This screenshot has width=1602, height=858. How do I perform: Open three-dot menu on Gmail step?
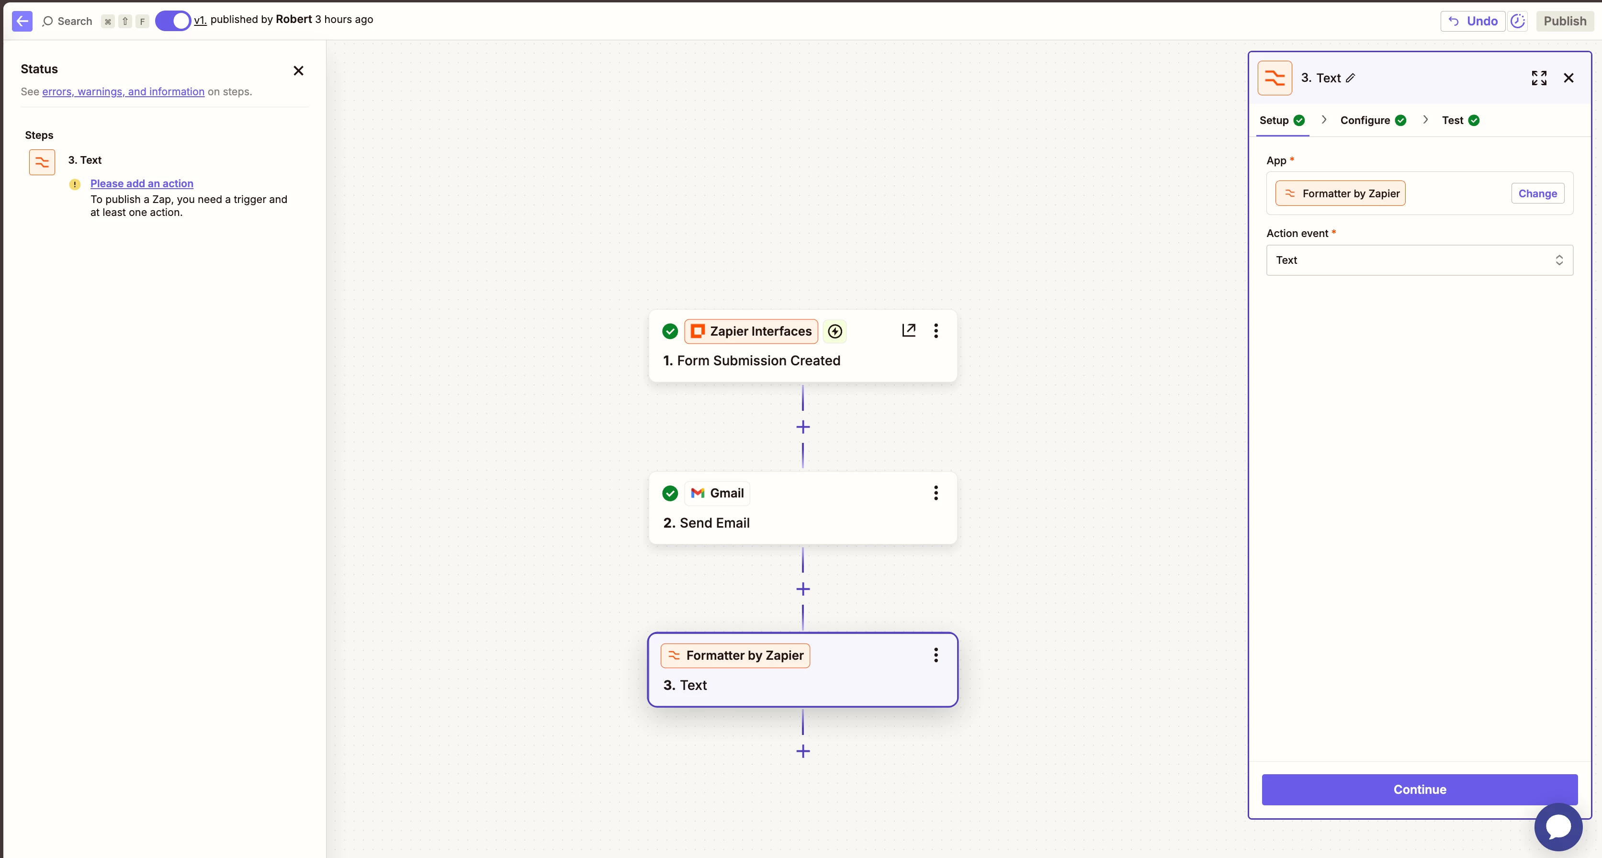pos(936,493)
